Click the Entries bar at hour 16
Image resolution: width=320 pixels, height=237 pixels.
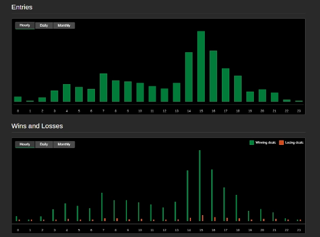(x=213, y=76)
